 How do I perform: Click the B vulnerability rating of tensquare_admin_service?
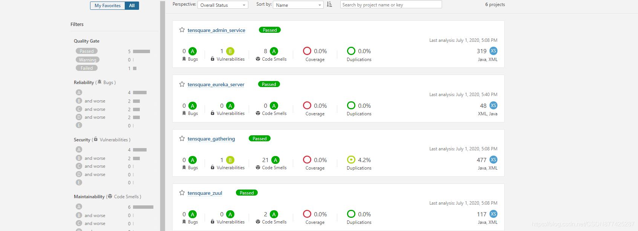tap(230, 51)
